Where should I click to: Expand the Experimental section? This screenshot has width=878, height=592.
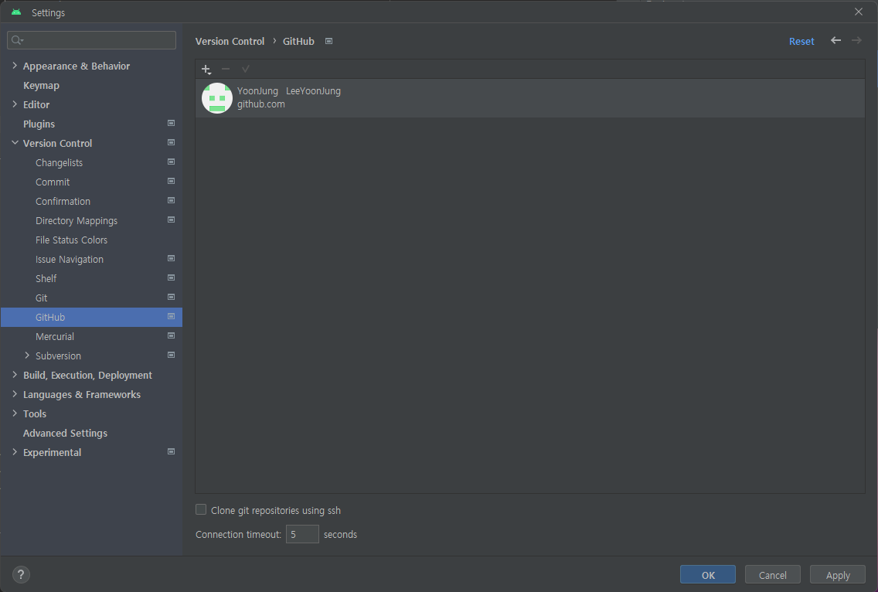(15, 452)
